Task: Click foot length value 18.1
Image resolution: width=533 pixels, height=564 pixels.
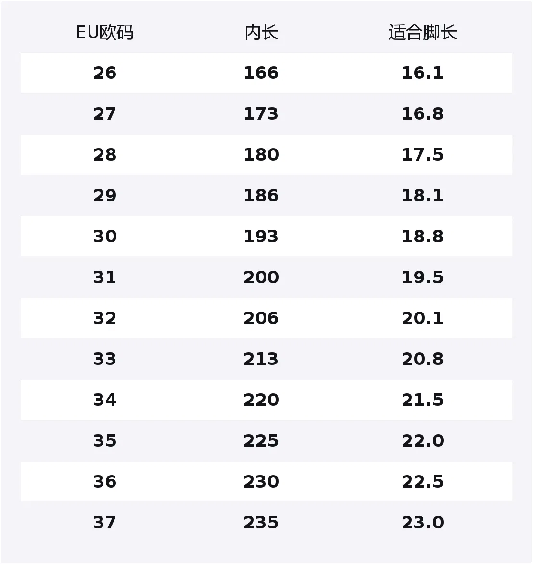Action: tap(422, 196)
